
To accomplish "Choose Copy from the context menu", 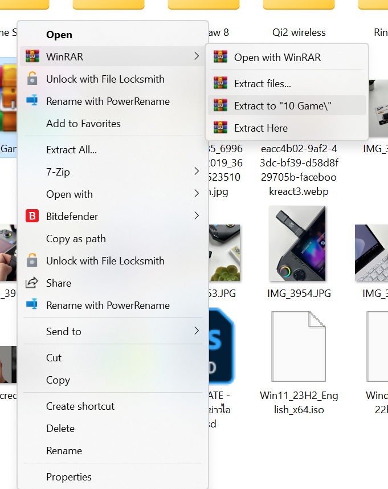I will click(x=113, y=380).
